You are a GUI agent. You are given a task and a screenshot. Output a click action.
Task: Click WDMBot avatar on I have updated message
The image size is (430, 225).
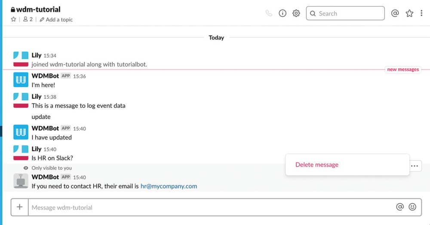pos(21,132)
